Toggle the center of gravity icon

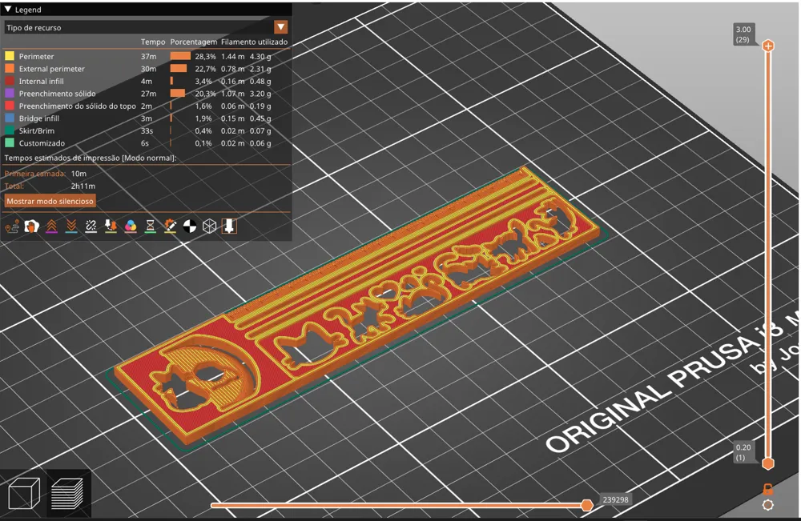tap(188, 226)
